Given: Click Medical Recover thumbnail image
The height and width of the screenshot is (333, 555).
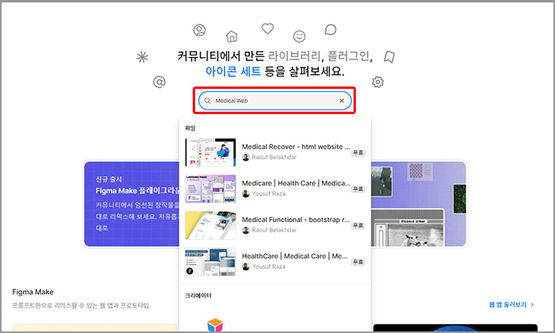Looking at the screenshot, I should [x=211, y=152].
